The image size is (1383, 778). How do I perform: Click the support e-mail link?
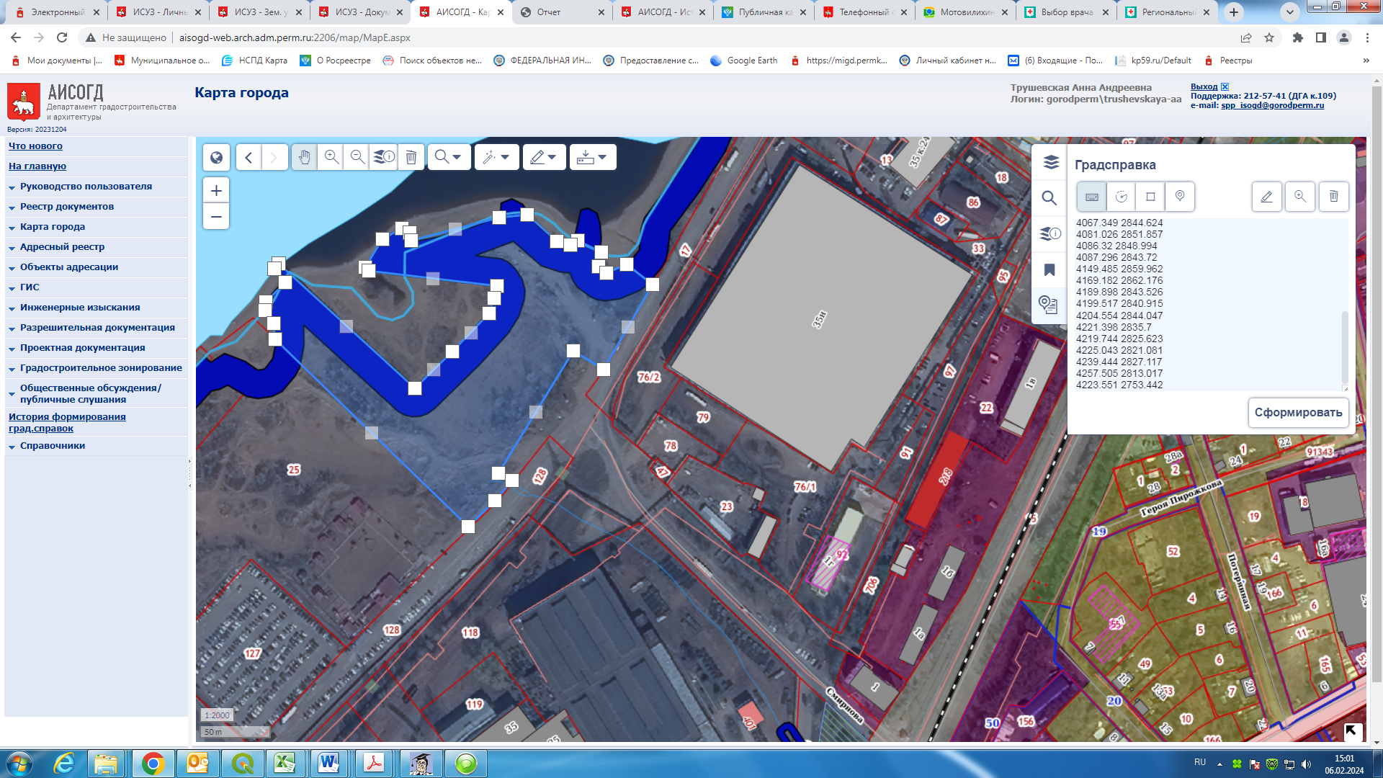tap(1272, 106)
